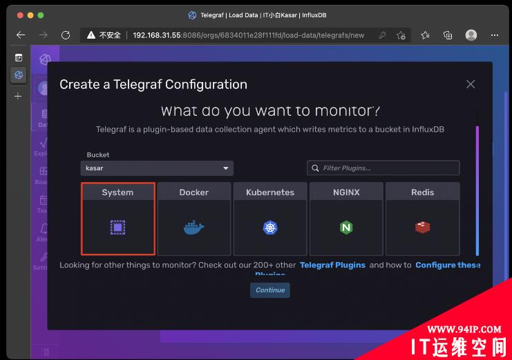
Task: Open the browser three-dot settings menu
Action: (495, 35)
